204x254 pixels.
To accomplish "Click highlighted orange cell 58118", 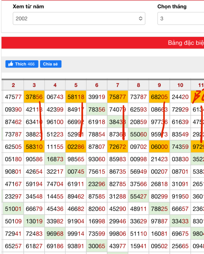I will (76, 97).
